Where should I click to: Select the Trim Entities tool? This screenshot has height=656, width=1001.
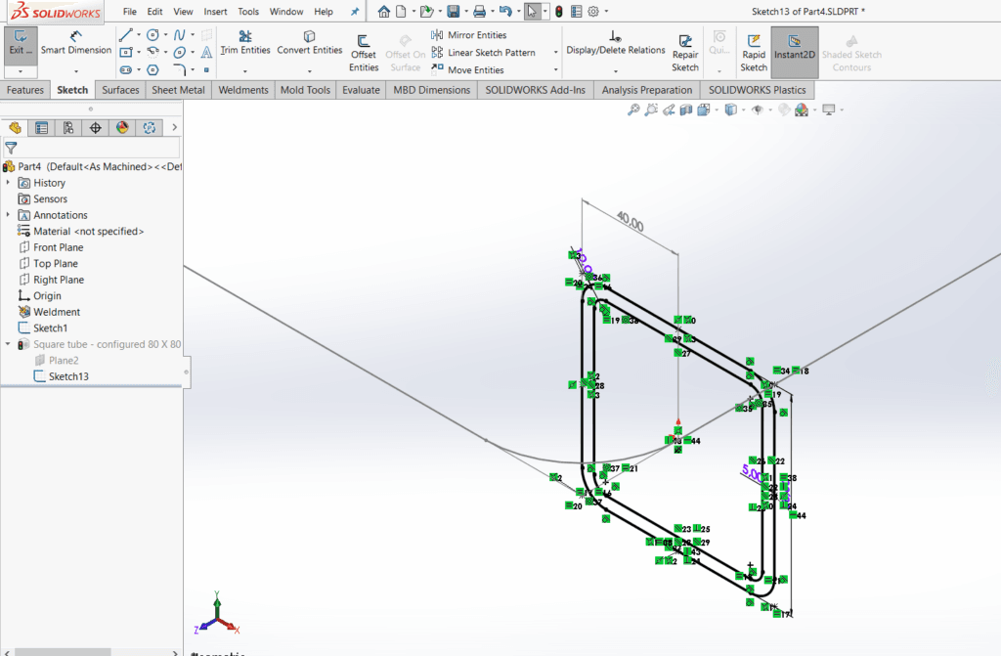point(244,42)
